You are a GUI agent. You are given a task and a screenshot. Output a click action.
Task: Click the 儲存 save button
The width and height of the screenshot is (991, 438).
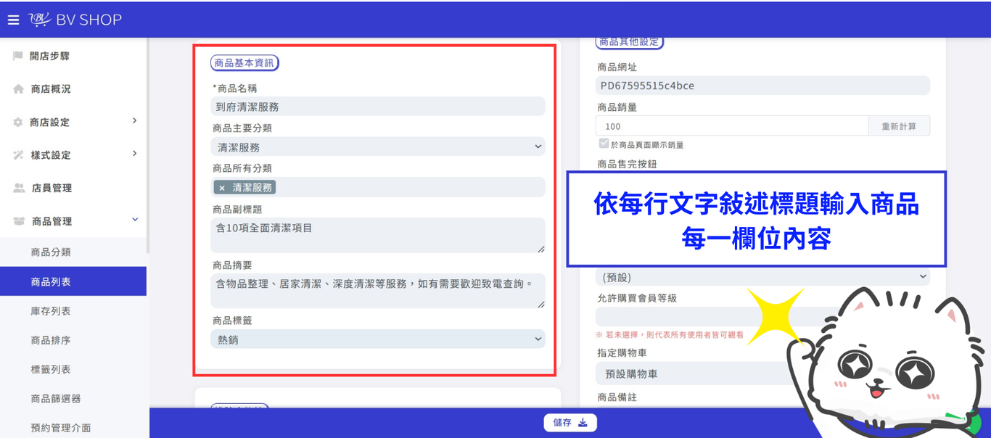[x=570, y=423]
